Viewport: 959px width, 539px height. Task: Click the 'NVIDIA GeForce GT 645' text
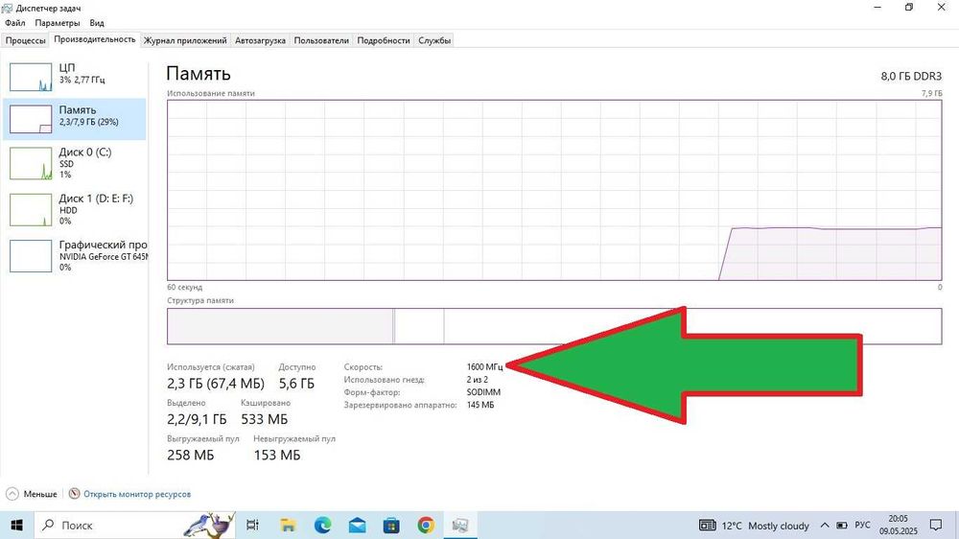(104, 257)
